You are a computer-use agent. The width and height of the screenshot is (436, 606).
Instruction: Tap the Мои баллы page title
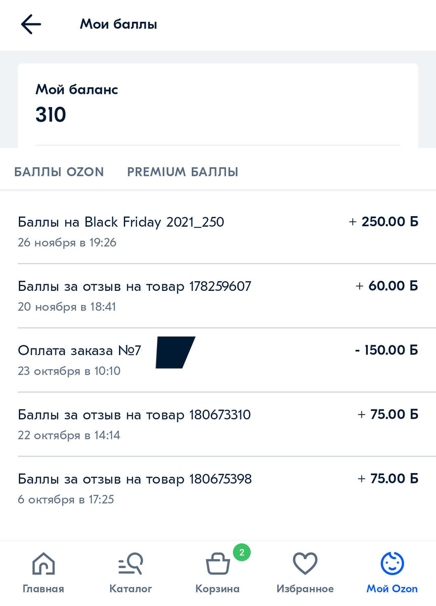(x=119, y=24)
